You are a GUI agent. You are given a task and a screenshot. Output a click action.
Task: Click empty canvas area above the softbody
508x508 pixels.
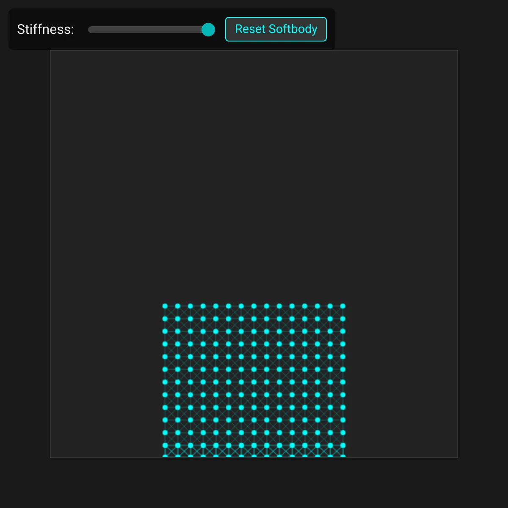pos(254,169)
